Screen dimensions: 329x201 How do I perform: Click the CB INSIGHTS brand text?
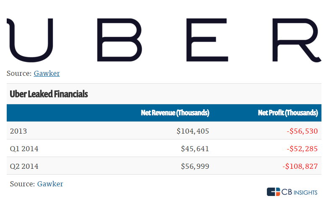point(300,192)
